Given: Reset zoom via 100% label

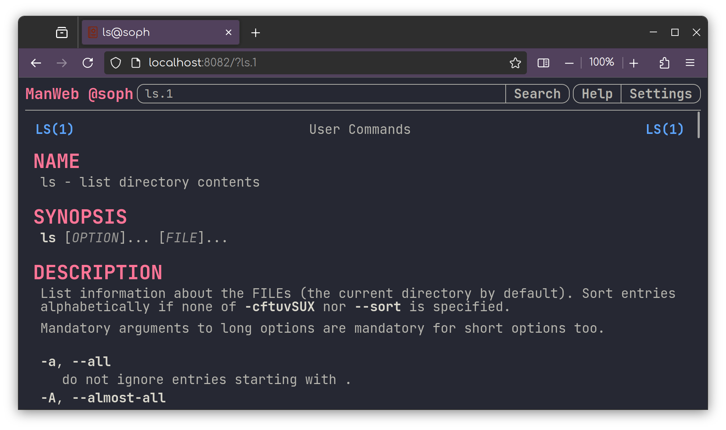Looking at the screenshot, I should coord(601,62).
